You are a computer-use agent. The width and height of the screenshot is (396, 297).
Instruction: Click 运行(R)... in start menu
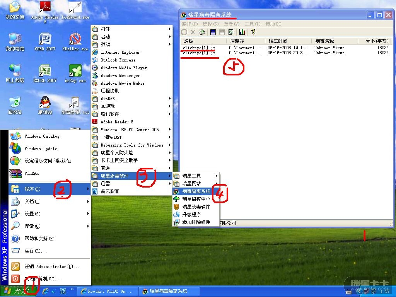coord(49,251)
